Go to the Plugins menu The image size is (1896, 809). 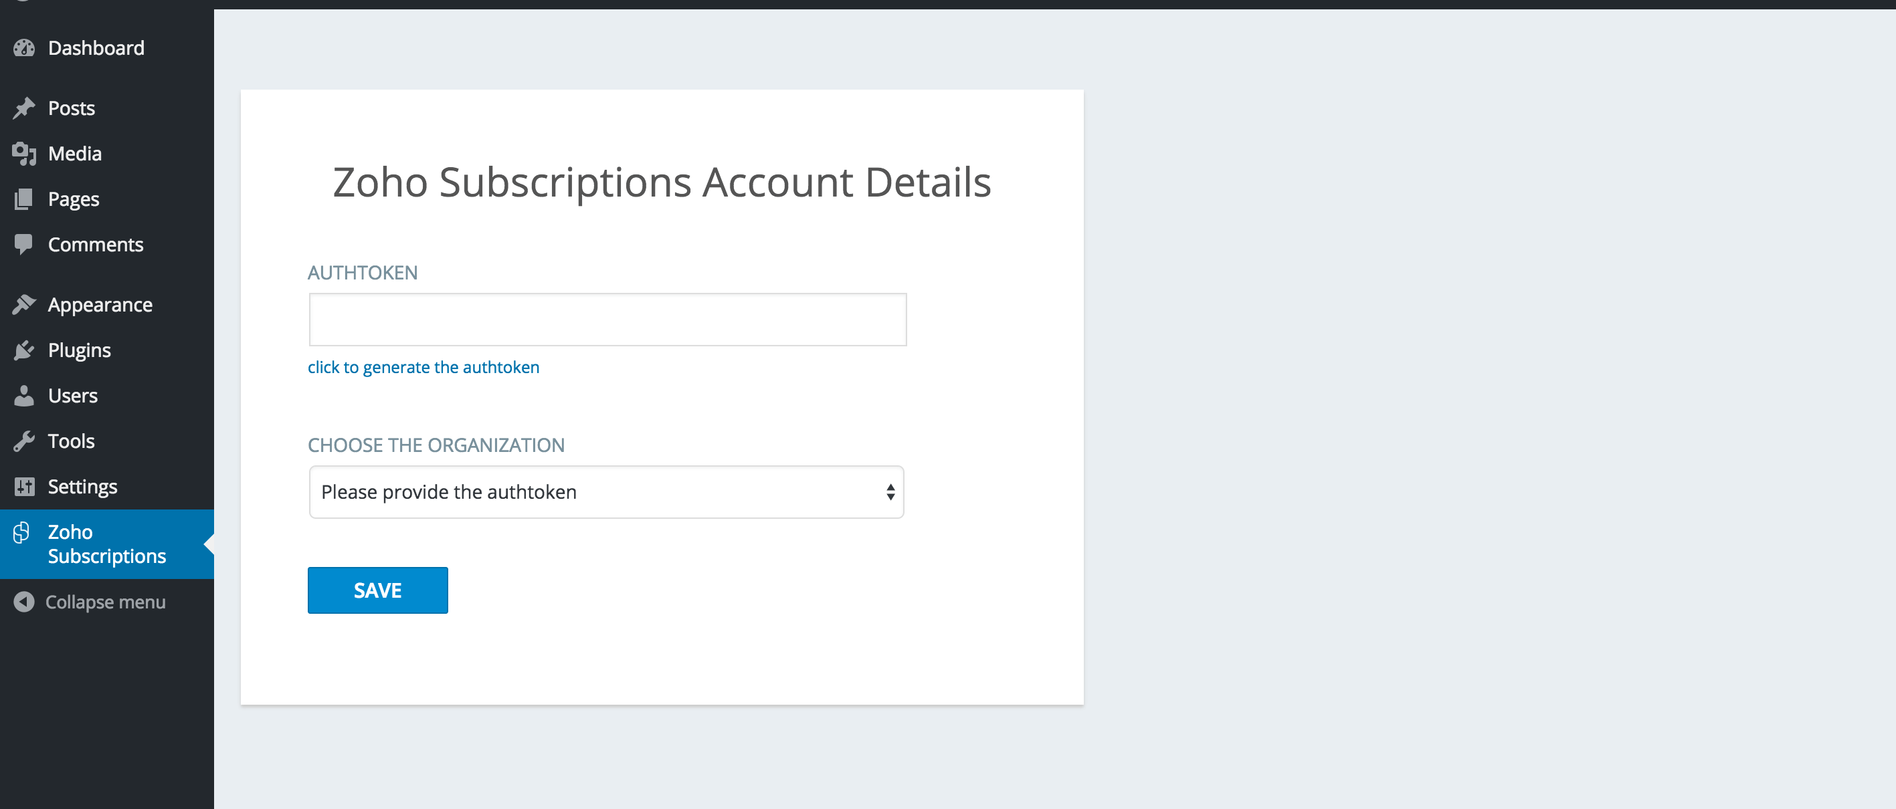(x=80, y=350)
